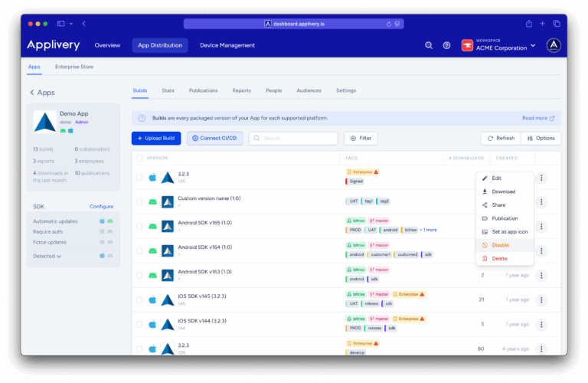Check the iOS SDK v144 row checkbox
Screen dimensions: 588x383
coord(139,324)
